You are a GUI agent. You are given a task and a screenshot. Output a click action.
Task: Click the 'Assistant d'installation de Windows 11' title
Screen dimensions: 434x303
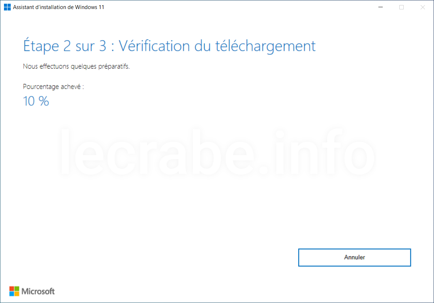(x=59, y=7)
